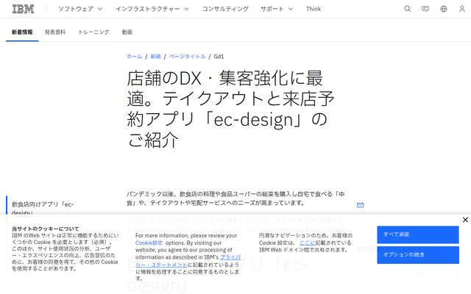Switch to the 発表資料 tab

click(x=55, y=32)
